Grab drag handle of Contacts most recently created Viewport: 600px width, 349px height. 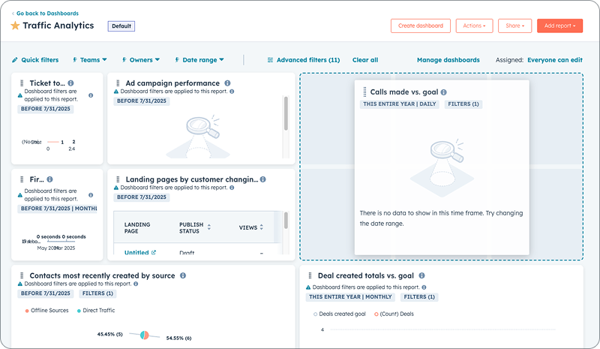click(22, 275)
